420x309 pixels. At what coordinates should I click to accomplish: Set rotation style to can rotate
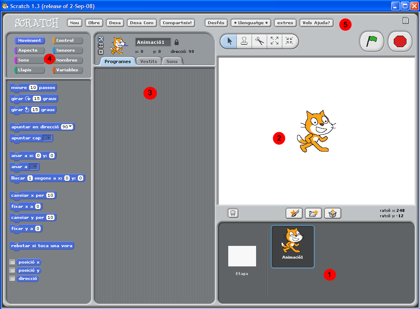[101, 39]
